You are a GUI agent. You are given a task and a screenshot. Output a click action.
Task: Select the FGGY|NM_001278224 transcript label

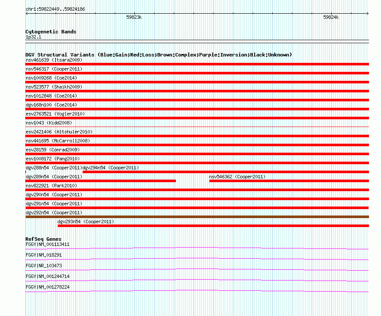click(x=48, y=287)
